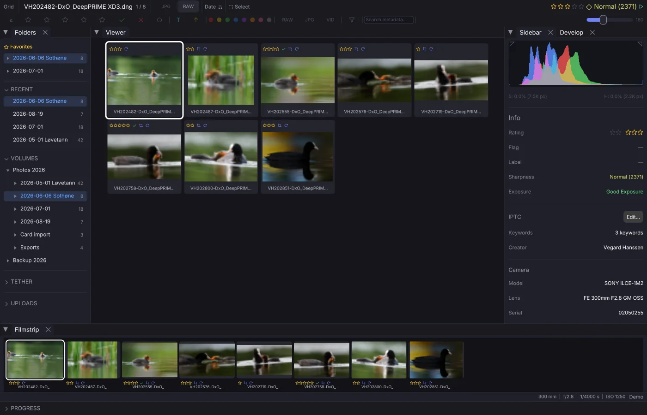Select the Sidebar tab
647x415 pixels.
[530, 32]
